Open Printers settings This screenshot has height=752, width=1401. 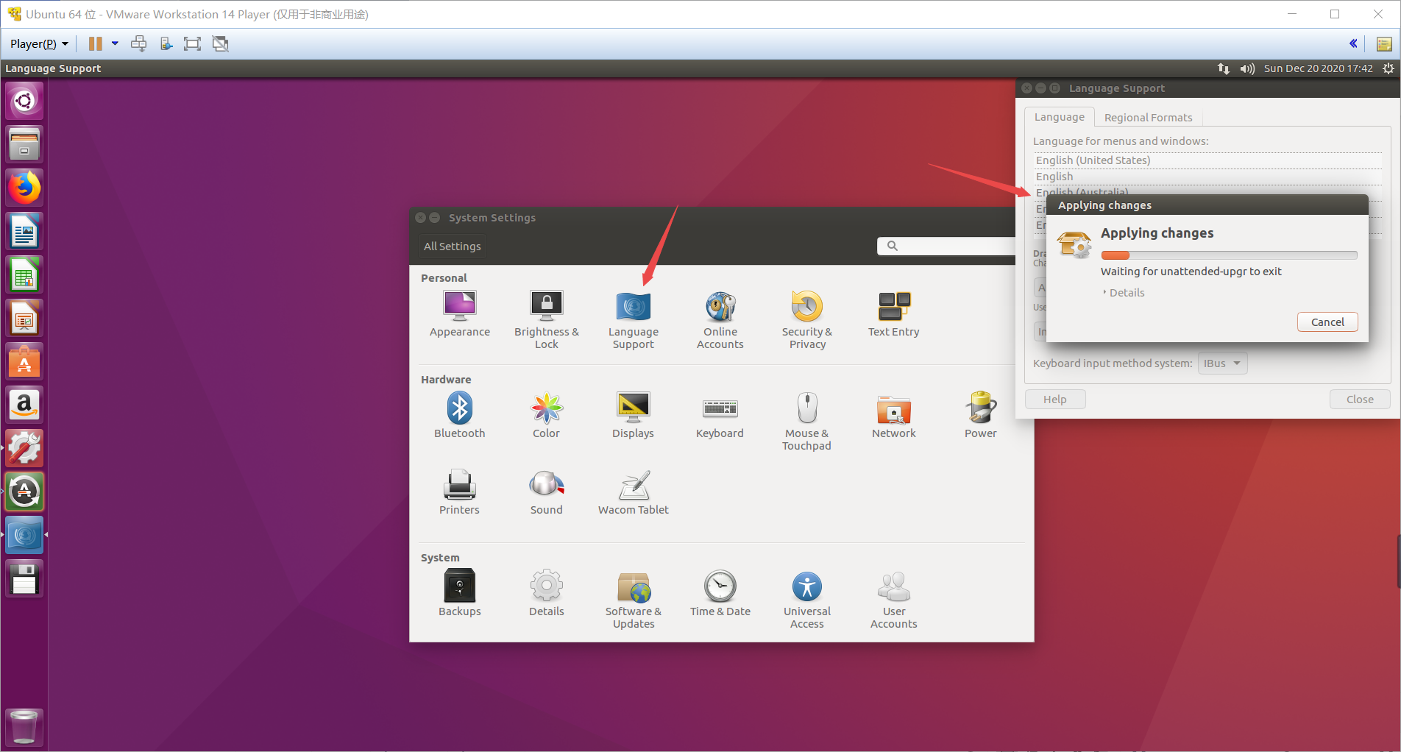tap(459, 492)
